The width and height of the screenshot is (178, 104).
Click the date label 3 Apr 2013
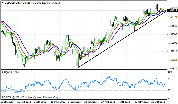point(40,102)
